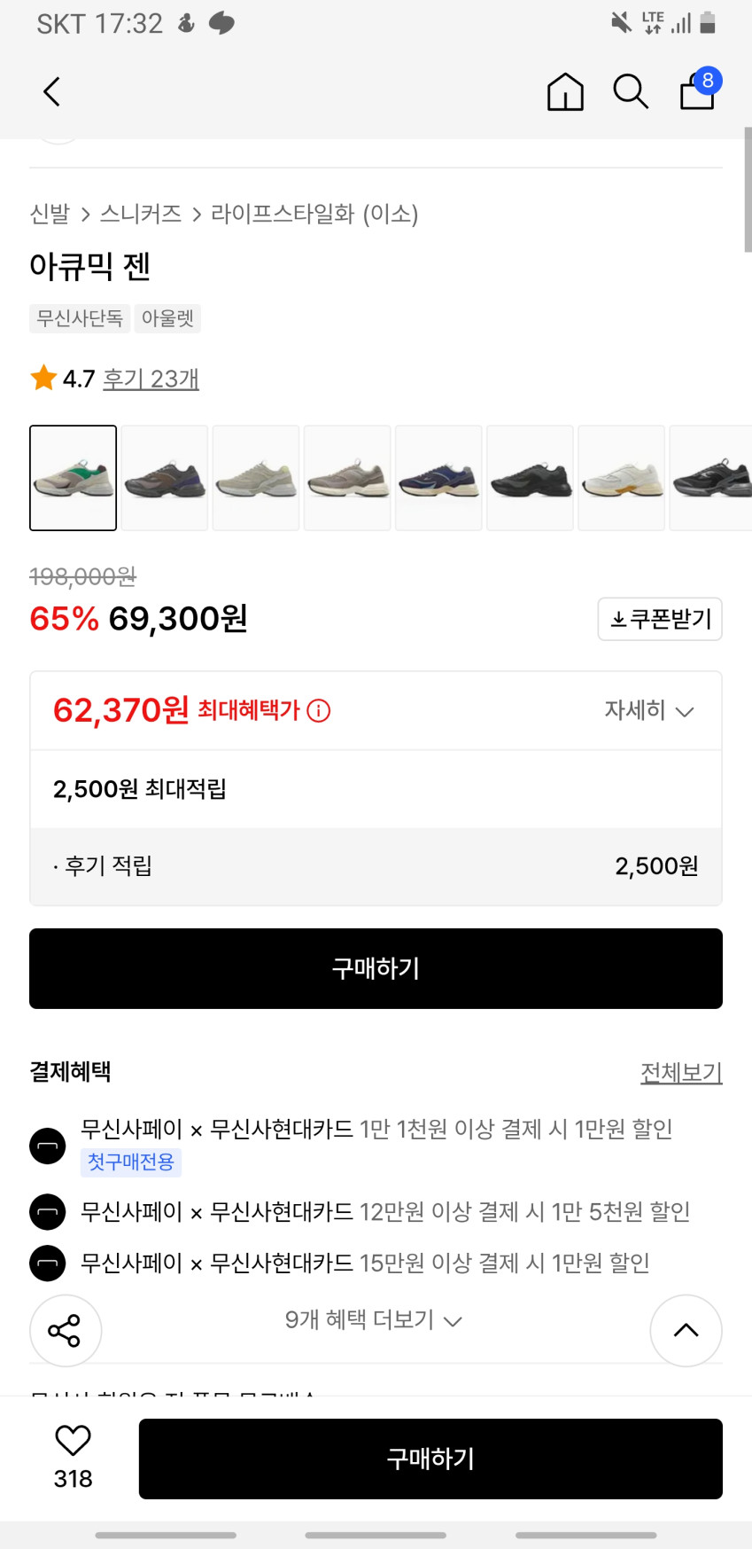Screen dimensions: 752x1549
Task: Open 스니커즈 breadcrumb category
Action: 141,214
